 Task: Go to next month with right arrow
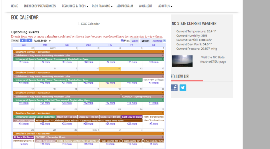(29, 40)
